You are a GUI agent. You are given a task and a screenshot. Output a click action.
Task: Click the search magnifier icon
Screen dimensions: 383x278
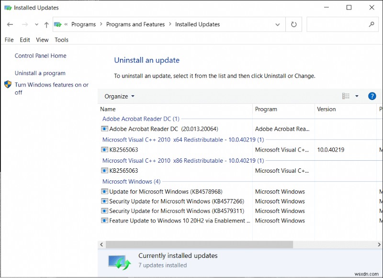click(x=372, y=24)
